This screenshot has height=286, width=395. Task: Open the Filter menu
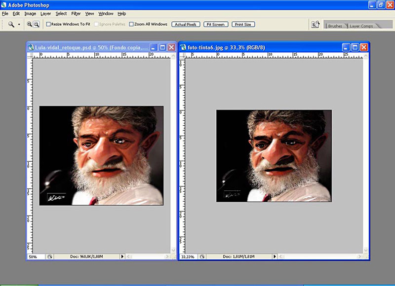coord(76,14)
